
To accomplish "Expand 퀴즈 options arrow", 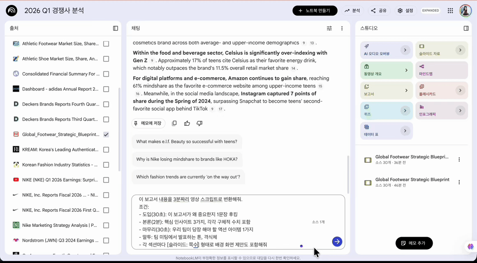I will pyautogui.click(x=405, y=111).
